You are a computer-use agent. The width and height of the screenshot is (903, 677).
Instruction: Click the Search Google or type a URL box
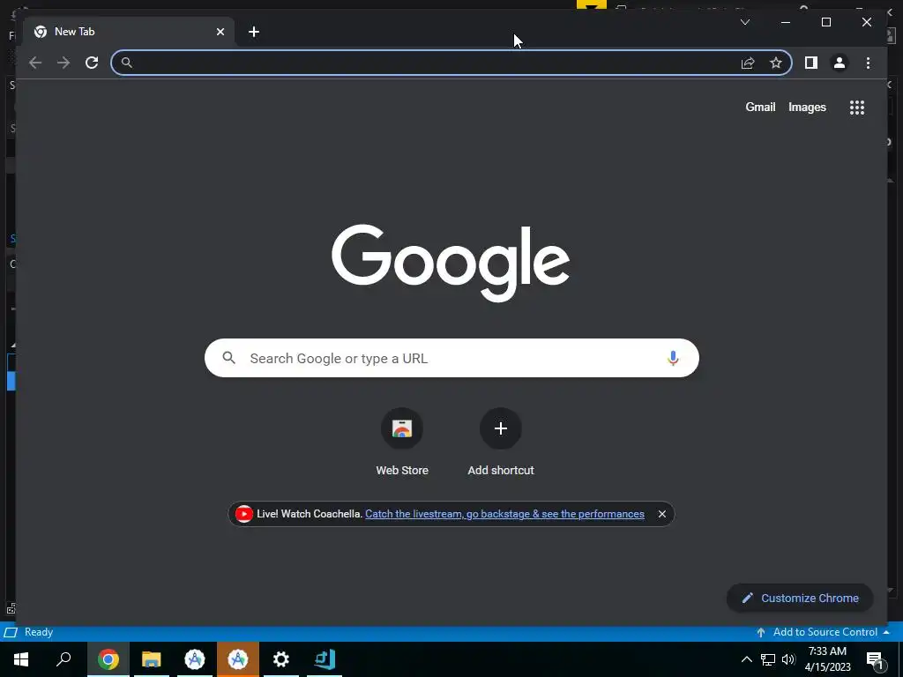[x=451, y=358]
